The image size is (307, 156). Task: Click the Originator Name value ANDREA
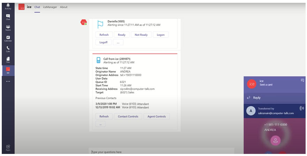[125, 72]
